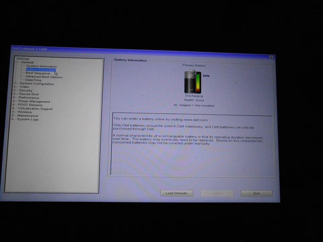Select Battery Information in the tree
This screenshot has height=242, width=323.
click(41, 70)
